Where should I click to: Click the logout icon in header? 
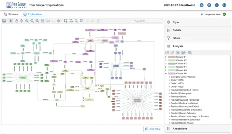tap(224, 5)
